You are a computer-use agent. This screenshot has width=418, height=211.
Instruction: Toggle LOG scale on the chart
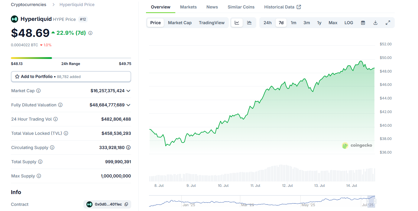[x=349, y=23]
